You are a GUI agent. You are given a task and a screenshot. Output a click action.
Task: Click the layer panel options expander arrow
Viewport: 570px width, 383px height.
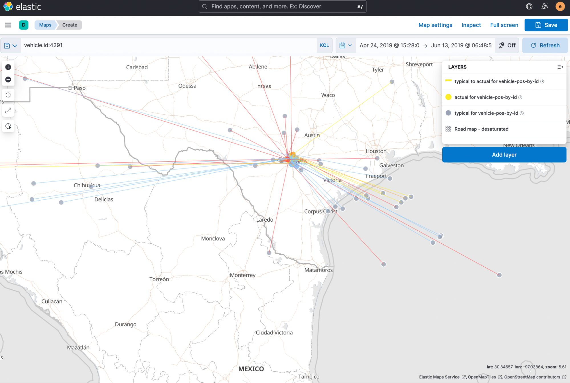tap(560, 67)
